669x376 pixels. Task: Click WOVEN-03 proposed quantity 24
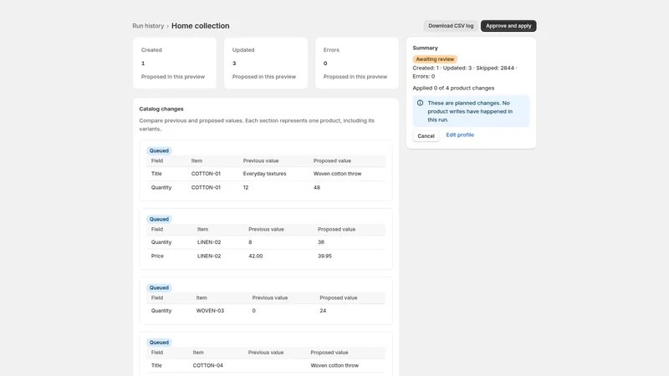click(x=323, y=311)
